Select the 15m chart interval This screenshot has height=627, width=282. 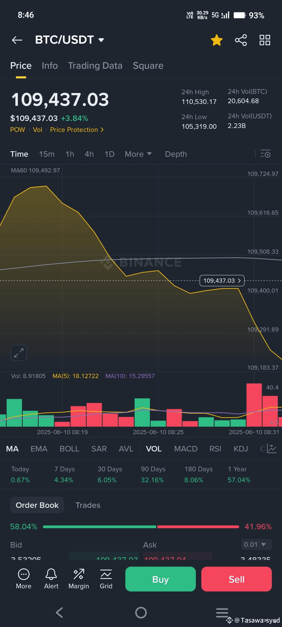(47, 154)
